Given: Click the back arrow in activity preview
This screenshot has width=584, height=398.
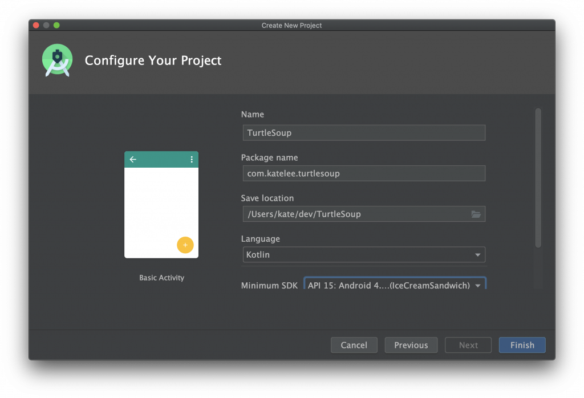Looking at the screenshot, I should [133, 160].
